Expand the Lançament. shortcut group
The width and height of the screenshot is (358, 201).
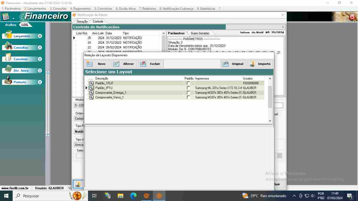[x=40, y=36]
